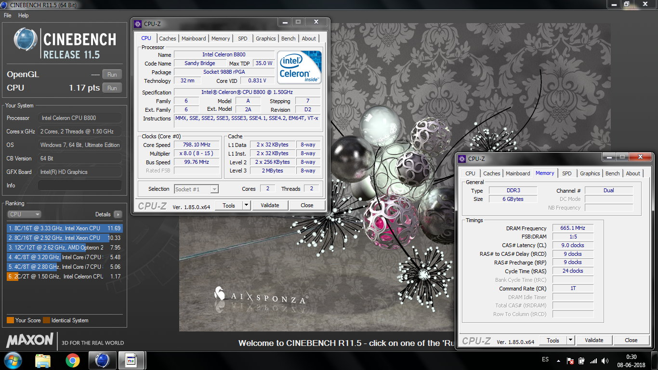Open SPD tab in first CPU-Z window
This screenshot has width=658, height=370.
pos(243,39)
